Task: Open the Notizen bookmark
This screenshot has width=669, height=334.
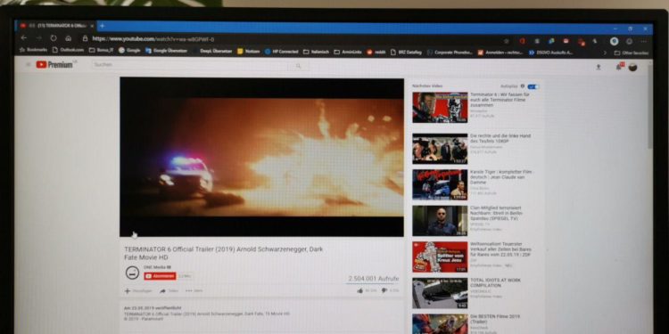Action: click(x=248, y=52)
